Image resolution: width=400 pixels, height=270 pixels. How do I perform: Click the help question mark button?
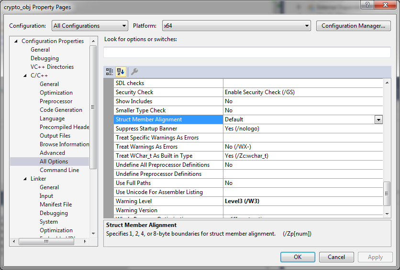[367, 6]
